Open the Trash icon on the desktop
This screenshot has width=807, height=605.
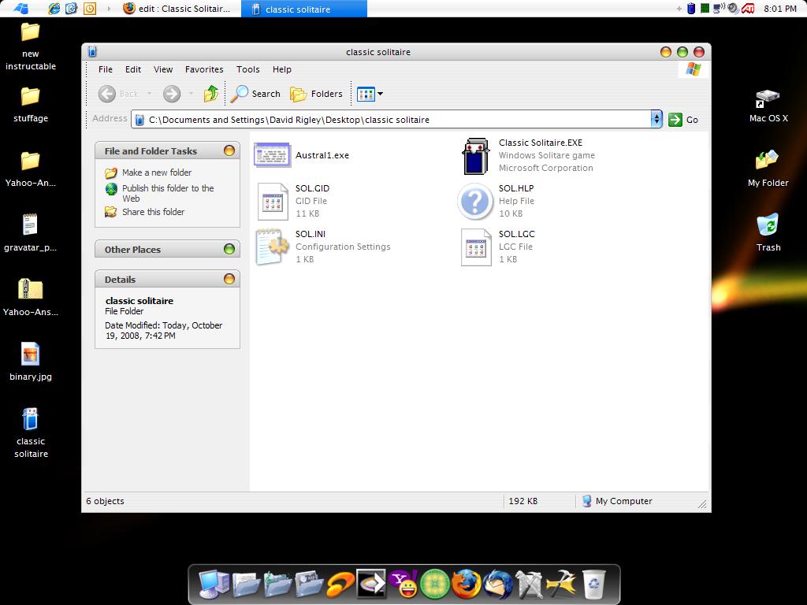coord(768,226)
